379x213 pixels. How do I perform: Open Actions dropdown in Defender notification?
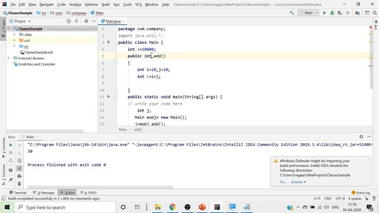(x=298, y=182)
